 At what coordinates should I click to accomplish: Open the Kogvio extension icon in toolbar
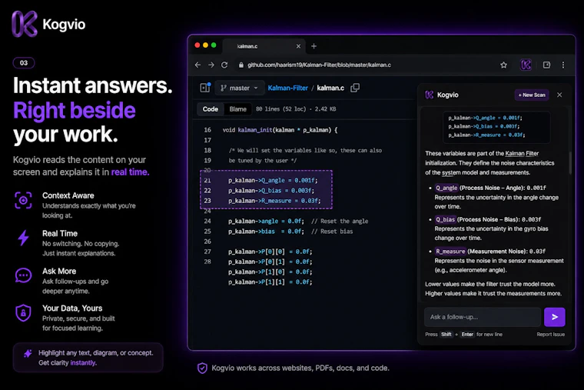526,65
